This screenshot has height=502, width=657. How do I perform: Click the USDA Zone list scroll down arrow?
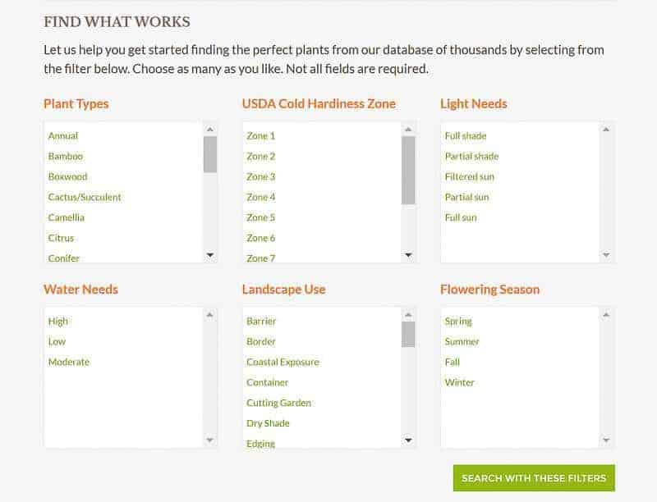[x=408, y=255]
